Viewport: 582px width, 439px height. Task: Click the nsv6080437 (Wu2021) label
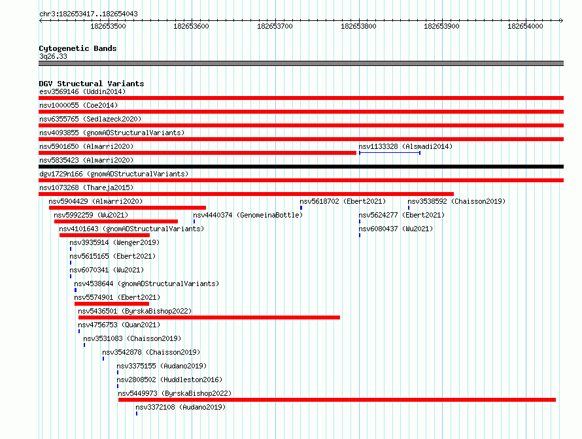coord(396,229)
